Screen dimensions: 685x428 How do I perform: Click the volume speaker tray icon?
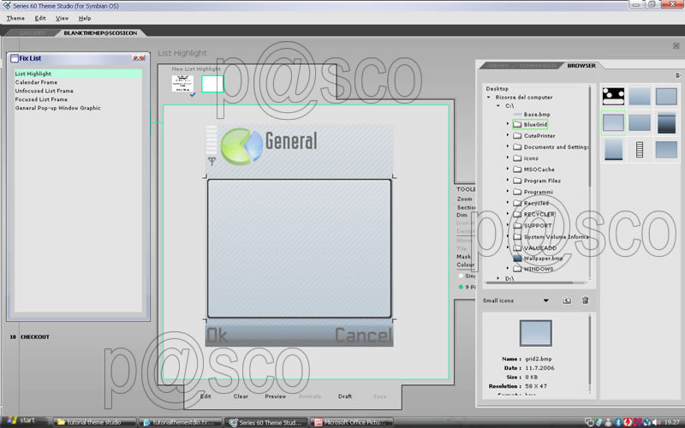pyautogui.click(x=657, y=422)
